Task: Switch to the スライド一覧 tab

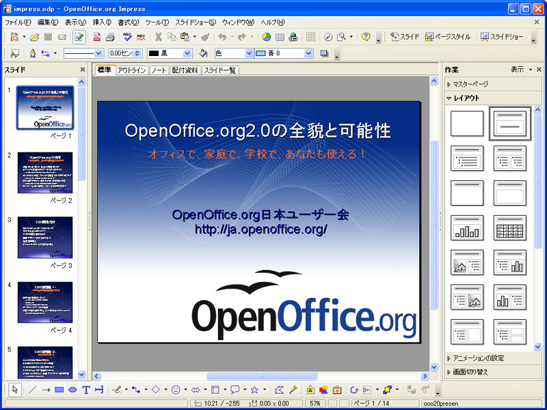Action: point(220,70)
